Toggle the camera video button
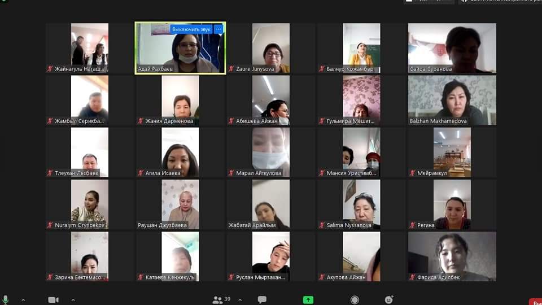 click(54, 300)
